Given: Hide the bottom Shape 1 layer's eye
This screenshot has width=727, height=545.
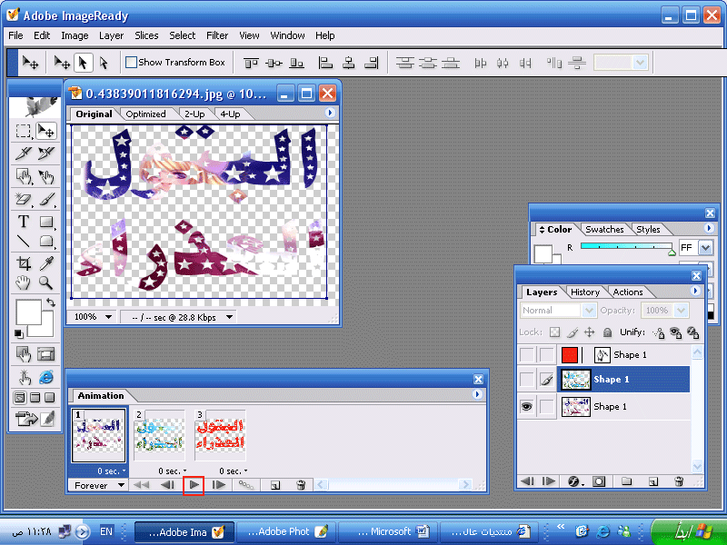Looking at the screenshot, I should [x=526, y=407].
